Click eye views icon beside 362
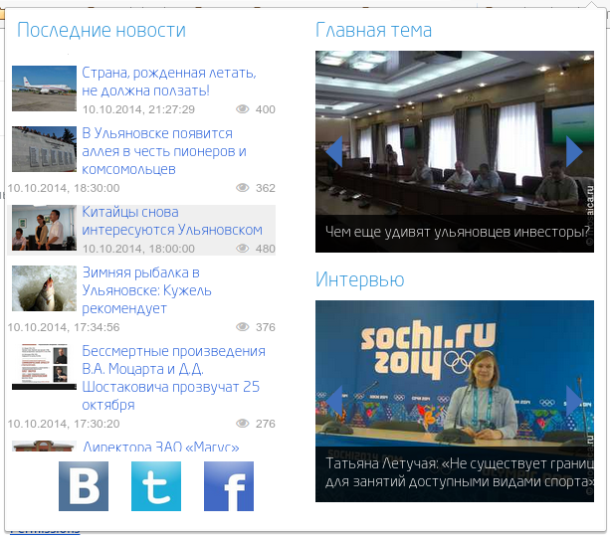The width and height of the screenshot is (610, 538). coord(243,188)
